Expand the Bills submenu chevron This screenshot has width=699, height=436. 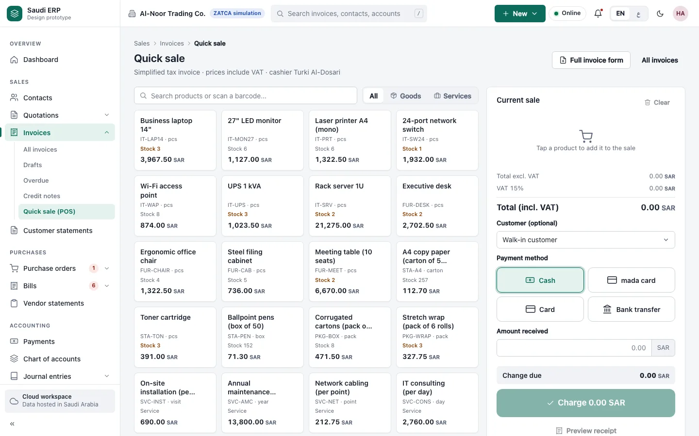(107, 286)
